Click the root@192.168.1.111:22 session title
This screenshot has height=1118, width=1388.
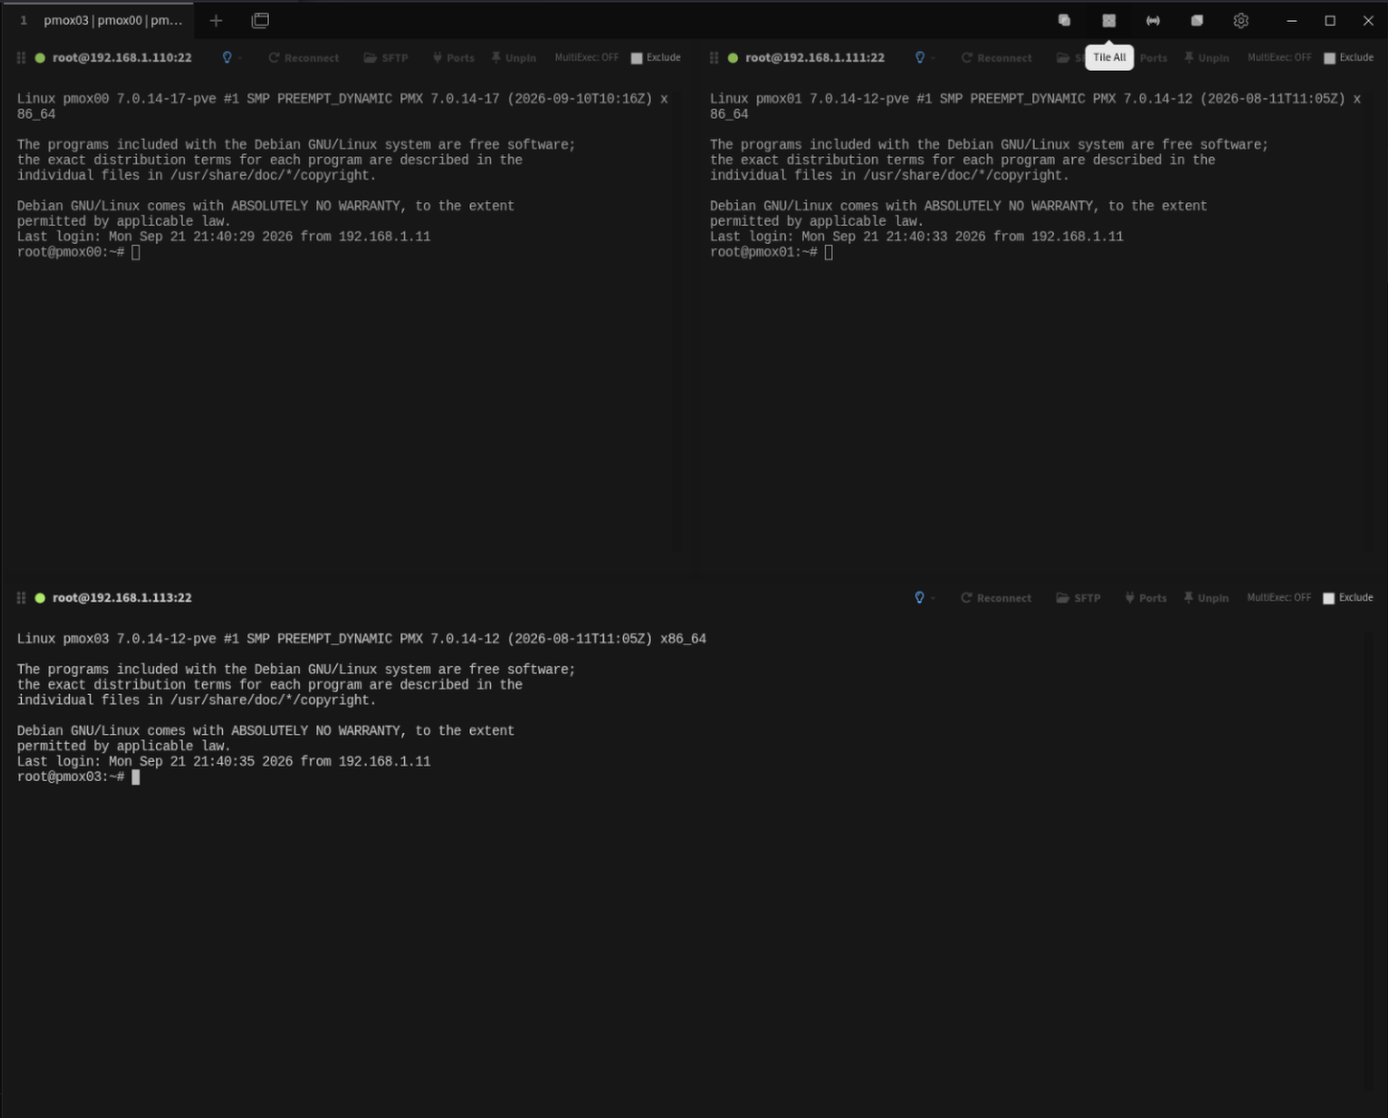click(x=815, y=57)
